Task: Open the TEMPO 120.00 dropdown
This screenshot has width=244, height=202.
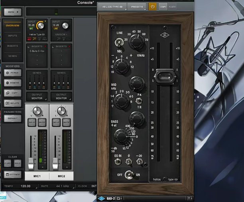Action: click(x=20, y=186)
